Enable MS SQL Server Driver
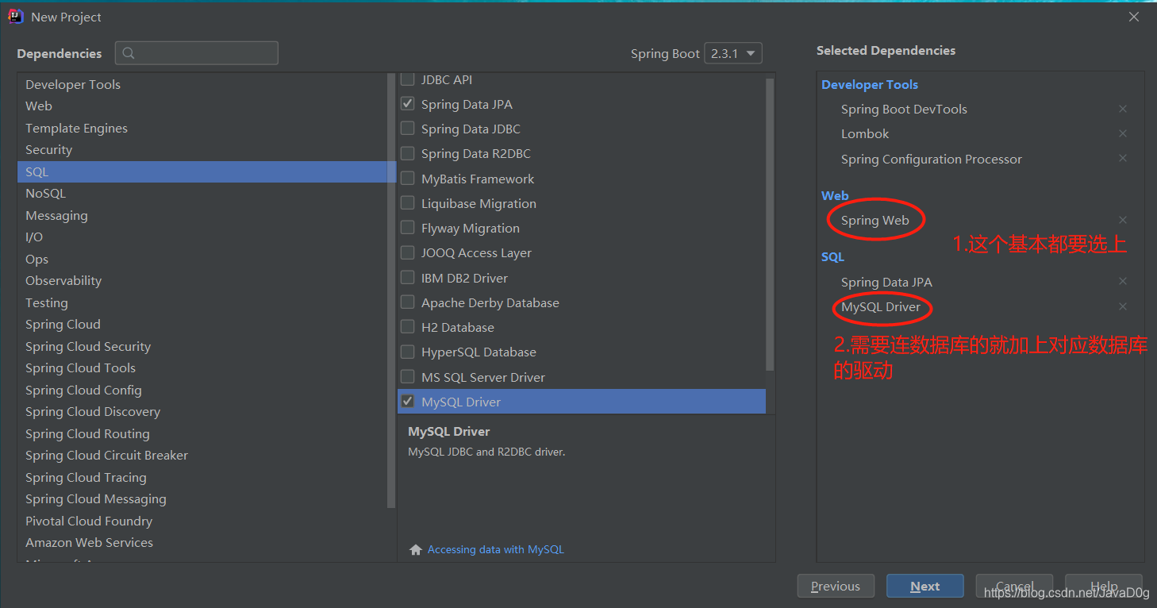Image resolution: width=1157 pixels, height=608 pixels. click(407, 377)
